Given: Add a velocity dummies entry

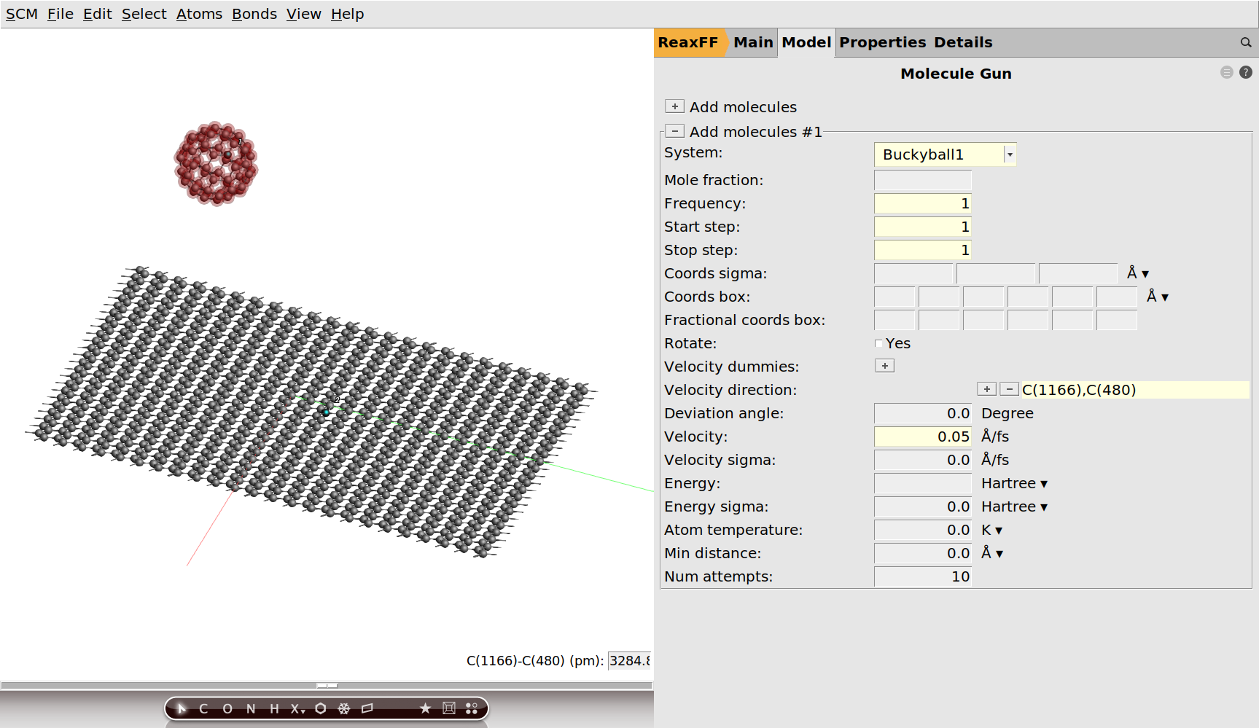Looking at the screenshot, I should (x=884, y=366).
